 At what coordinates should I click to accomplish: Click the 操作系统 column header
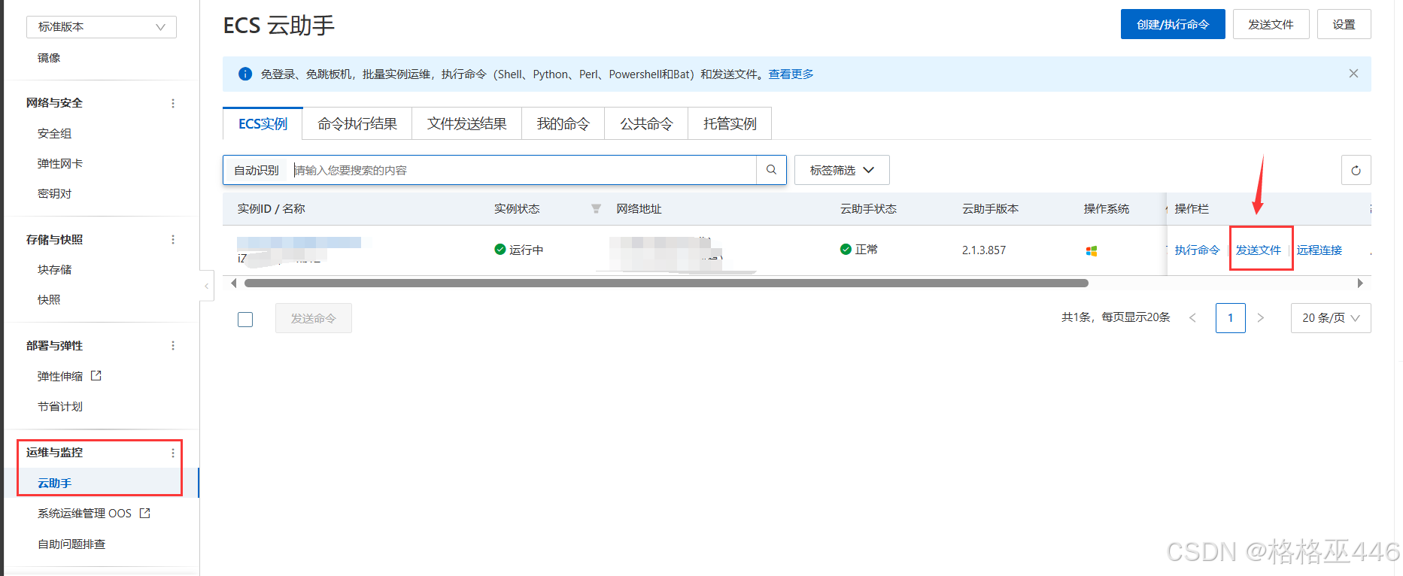pos(1106,208)
